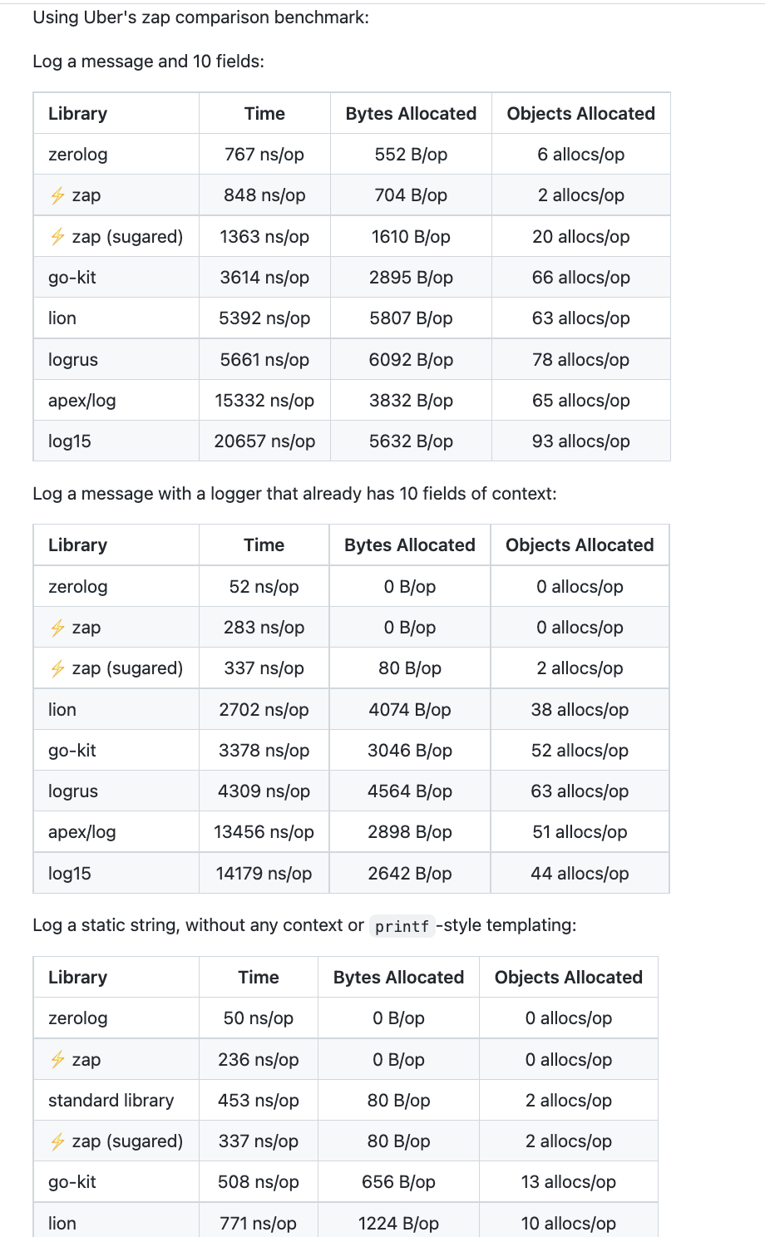The image size is (765, 1237).
Task: Click the lightning bolt icon in the 848 ns/op zap row
Action: [57, 195]
